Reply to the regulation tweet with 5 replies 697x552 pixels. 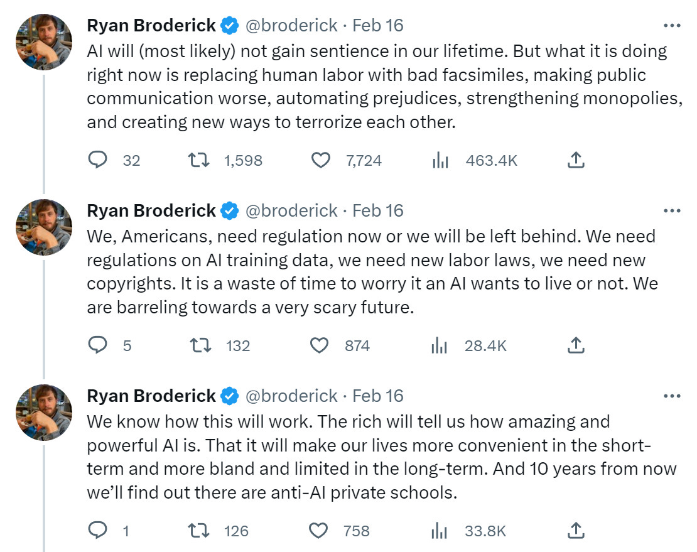(x=97, y=345)
